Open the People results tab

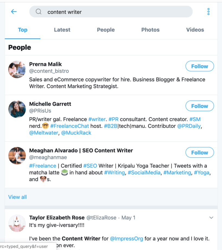click(x=106, y=30)
